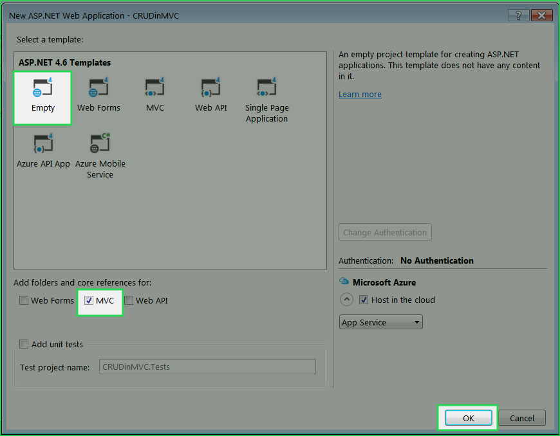Select the Web API template icon

coord(210,87)
